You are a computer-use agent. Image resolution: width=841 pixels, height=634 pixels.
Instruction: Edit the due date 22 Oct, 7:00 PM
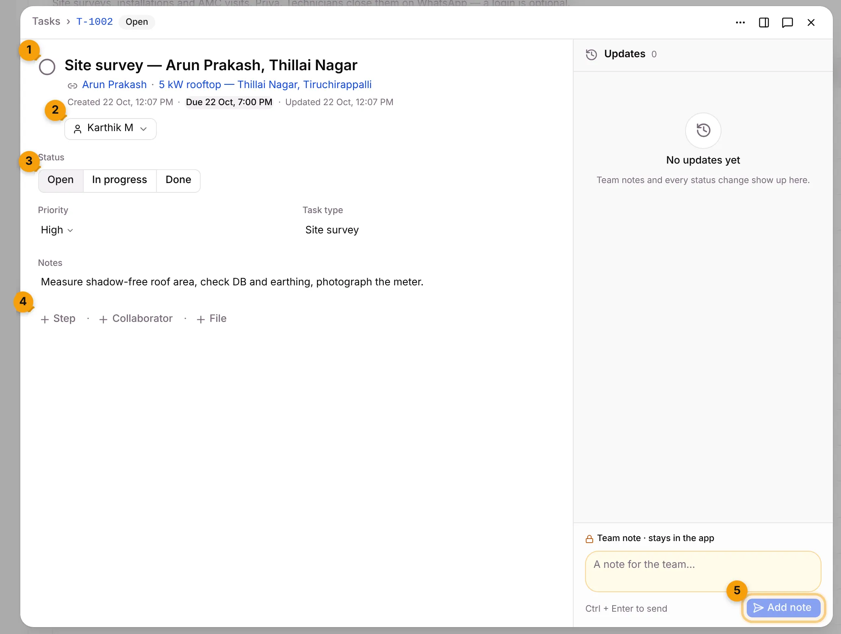click(x=229, y=102)
